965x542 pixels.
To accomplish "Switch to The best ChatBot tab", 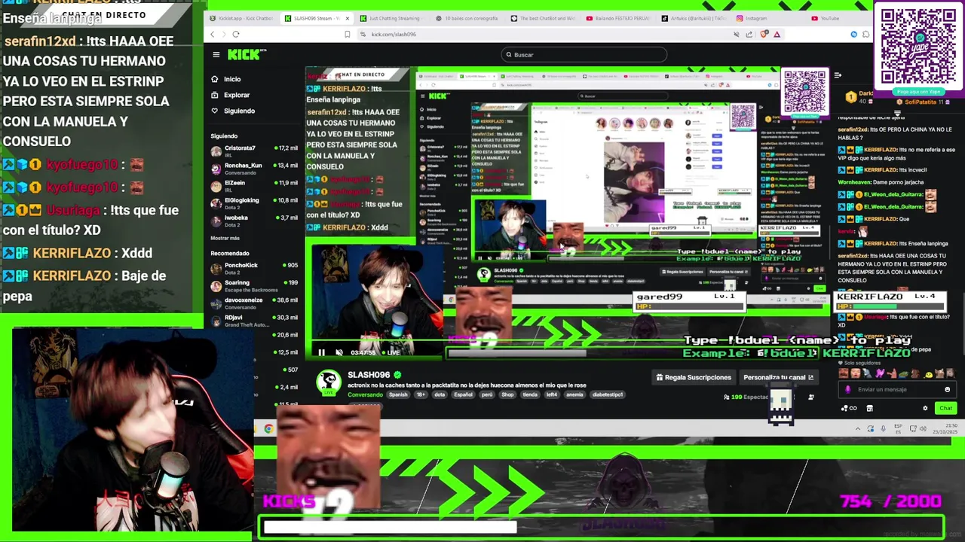I will tap(543, 18).
